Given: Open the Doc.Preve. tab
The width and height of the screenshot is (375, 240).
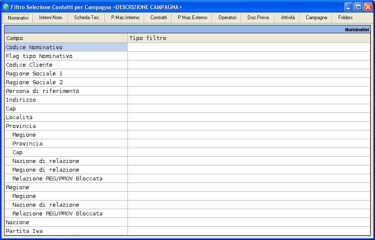Looking at the screenshot, I should click(x=258, y=17).
